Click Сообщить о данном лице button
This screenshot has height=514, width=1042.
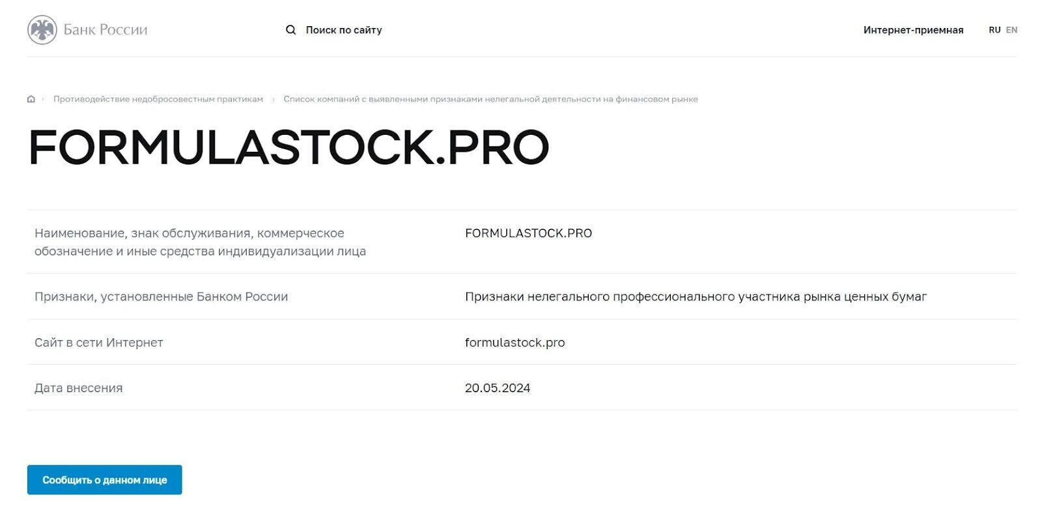click(105, 480)
